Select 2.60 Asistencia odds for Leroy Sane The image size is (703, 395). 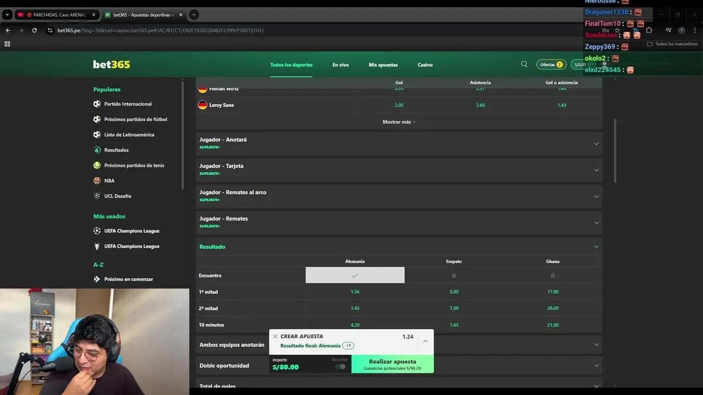click(x=480, y=105)
